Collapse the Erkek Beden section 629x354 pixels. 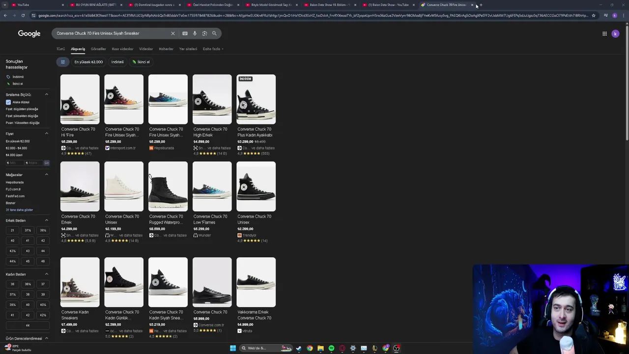click(x=47, y=220)
